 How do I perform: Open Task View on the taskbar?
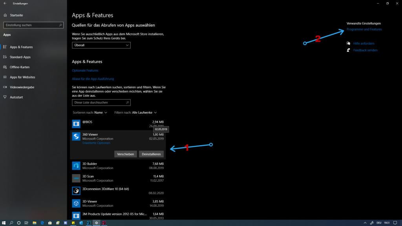(26, 223)
